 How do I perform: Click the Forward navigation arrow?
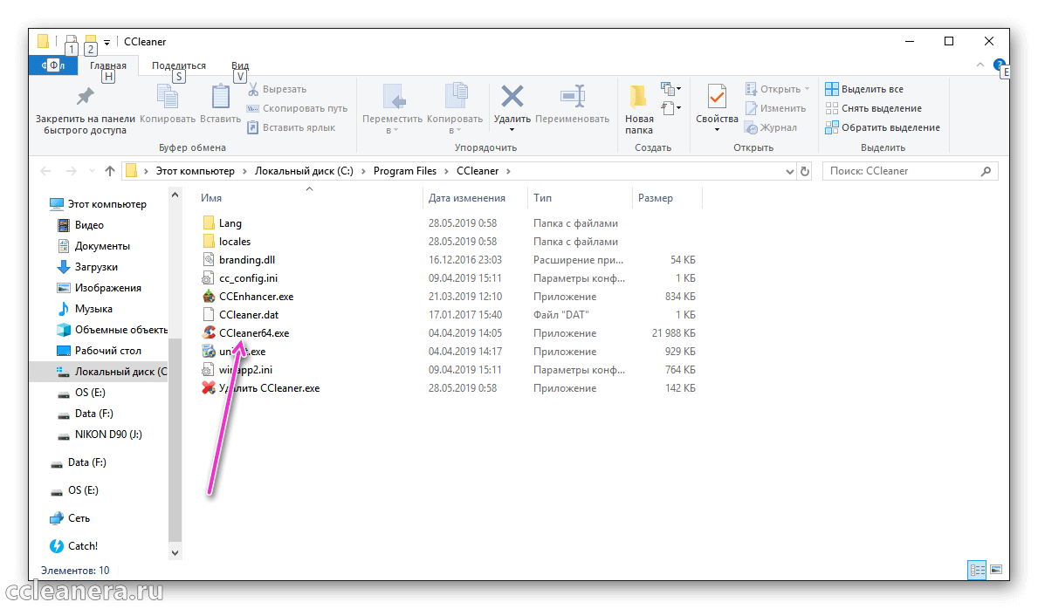click(x=71, y=172)
